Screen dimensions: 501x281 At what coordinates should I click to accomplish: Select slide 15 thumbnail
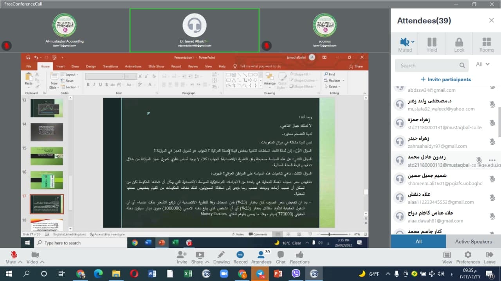(47, 156)
